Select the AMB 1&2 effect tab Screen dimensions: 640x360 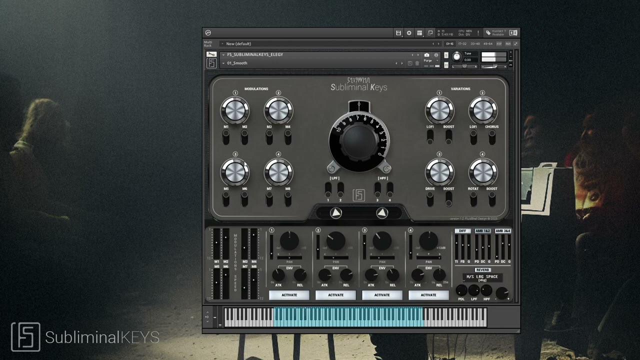(483, 231)
